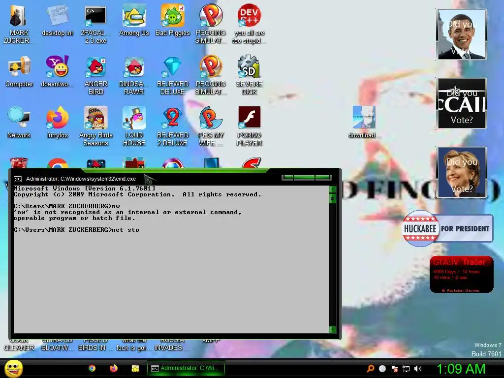Open the Computer desktop icon

click(19, 72)
